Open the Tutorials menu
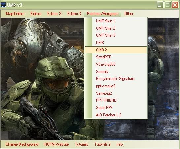180x149 pixels. 81,144
